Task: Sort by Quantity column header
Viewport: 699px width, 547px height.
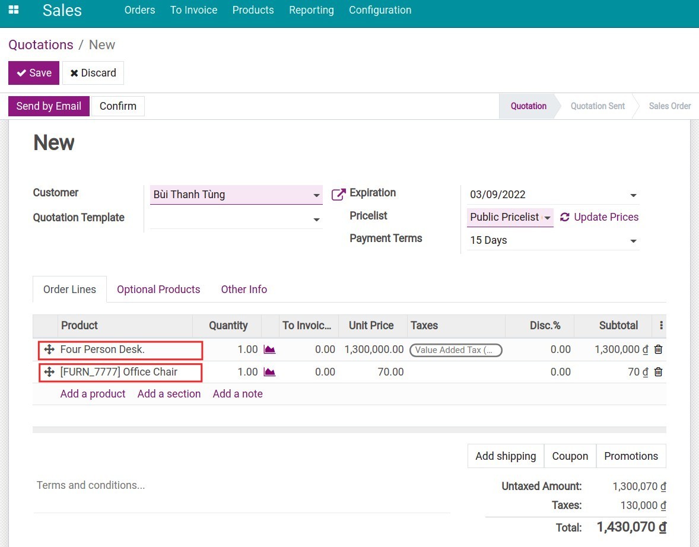Action: coord(228,326)
